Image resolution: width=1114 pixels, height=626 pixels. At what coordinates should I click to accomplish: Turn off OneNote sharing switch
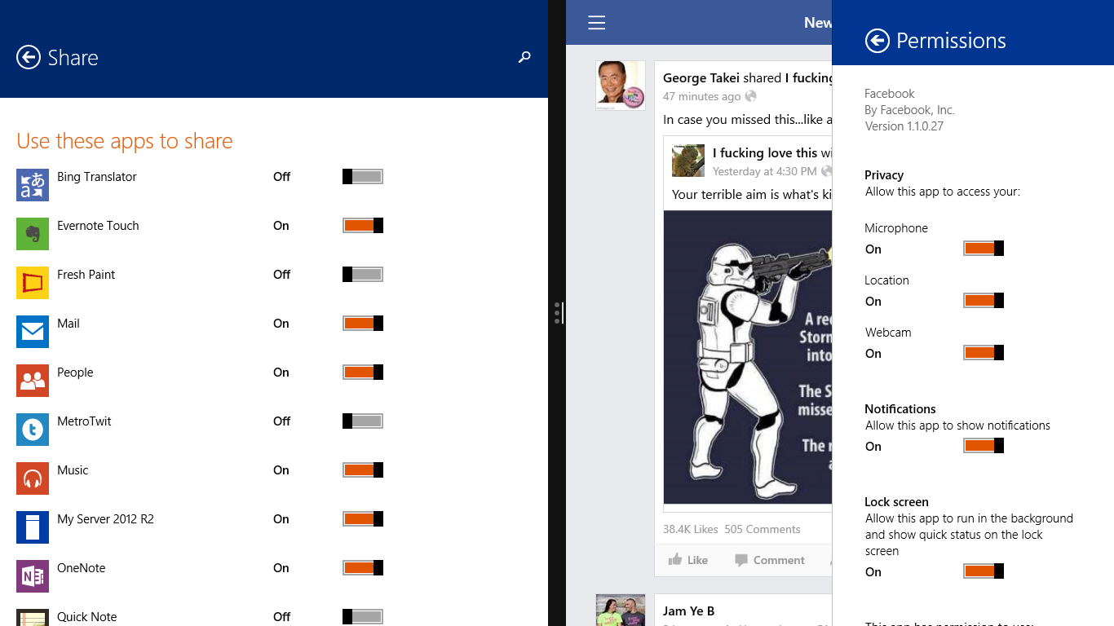(x=363, y=568)
